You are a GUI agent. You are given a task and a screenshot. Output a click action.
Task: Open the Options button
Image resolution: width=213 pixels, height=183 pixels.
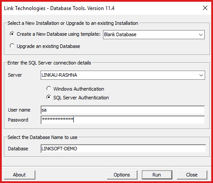click(x=122, y=175)
